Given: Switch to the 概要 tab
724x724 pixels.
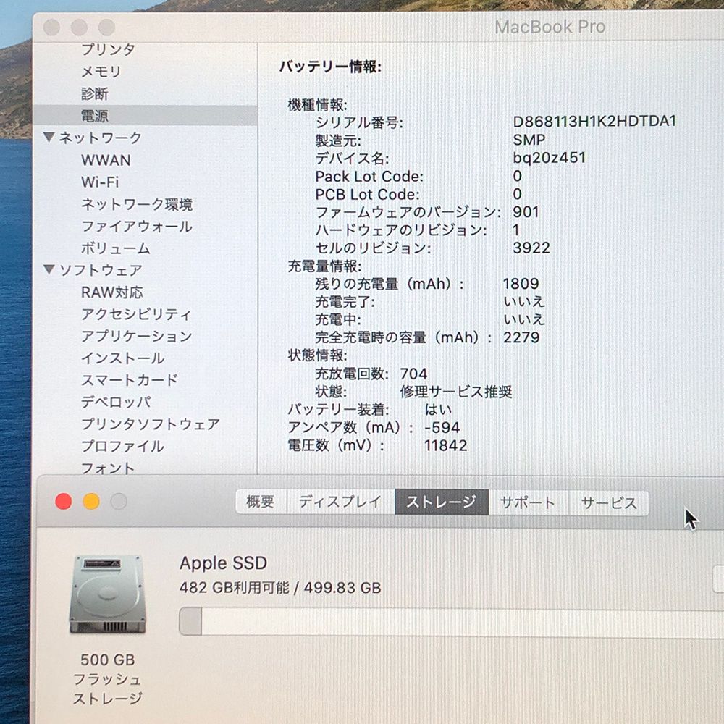Looking at the screenshot, I should coord(261,502).
